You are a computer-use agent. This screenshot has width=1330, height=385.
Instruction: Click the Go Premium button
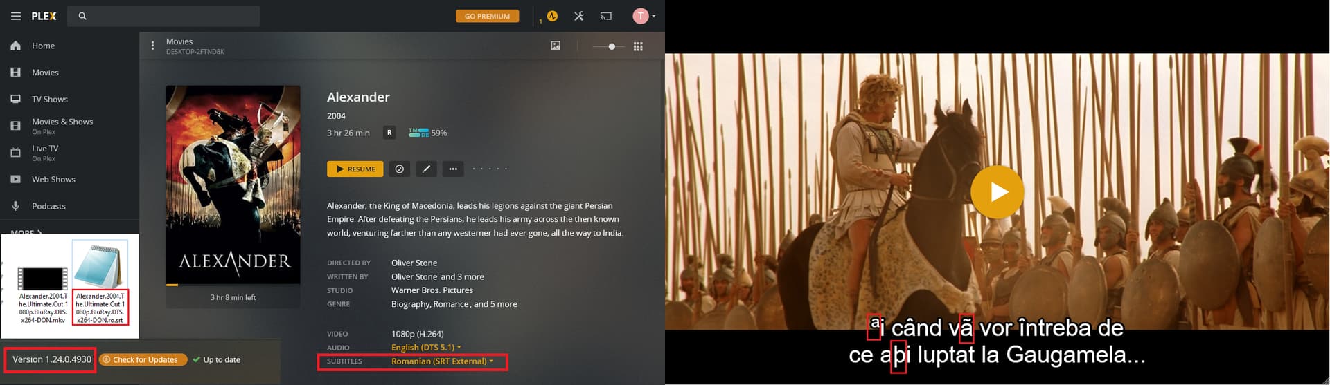487,16
